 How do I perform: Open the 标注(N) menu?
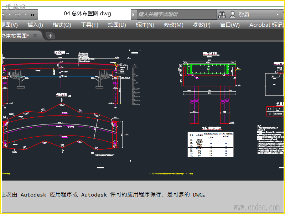coord(145,25)
